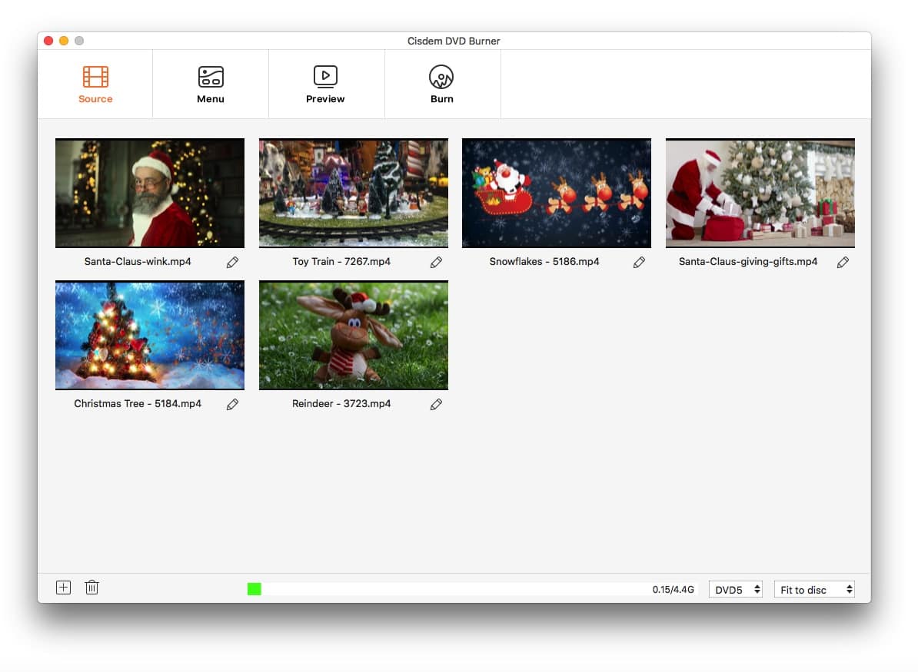Open the Menu section icon
The width and height of the screenshot is (918, 672).
[210, 75]
